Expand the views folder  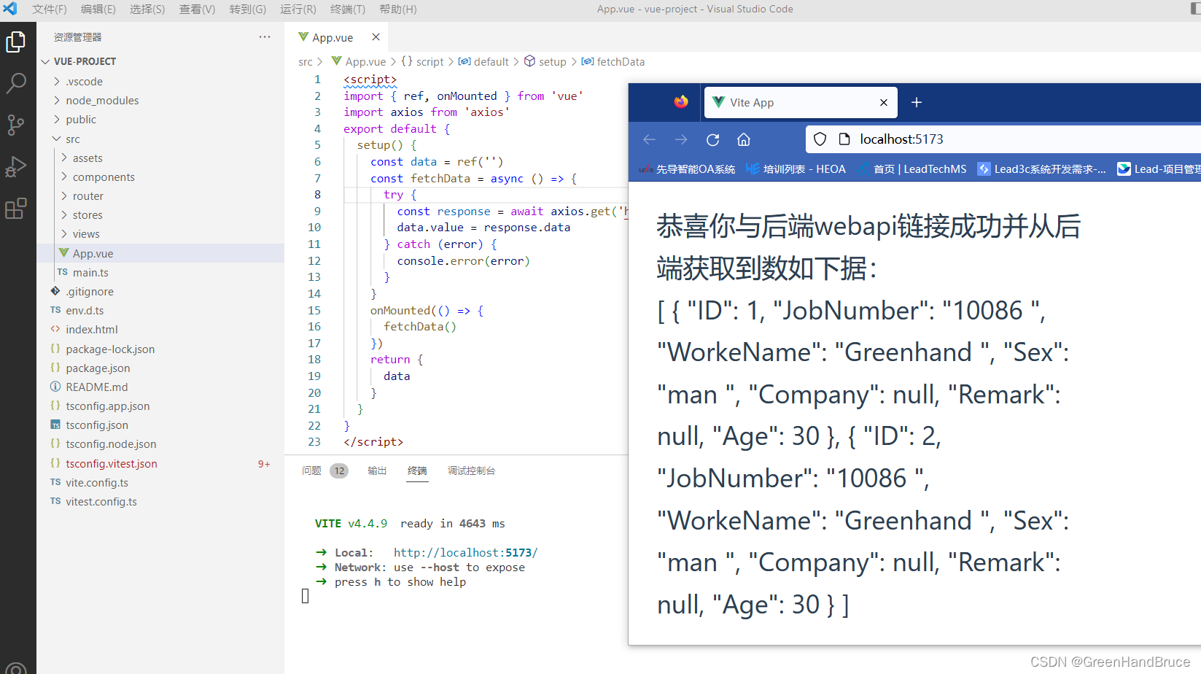(64, 233)
